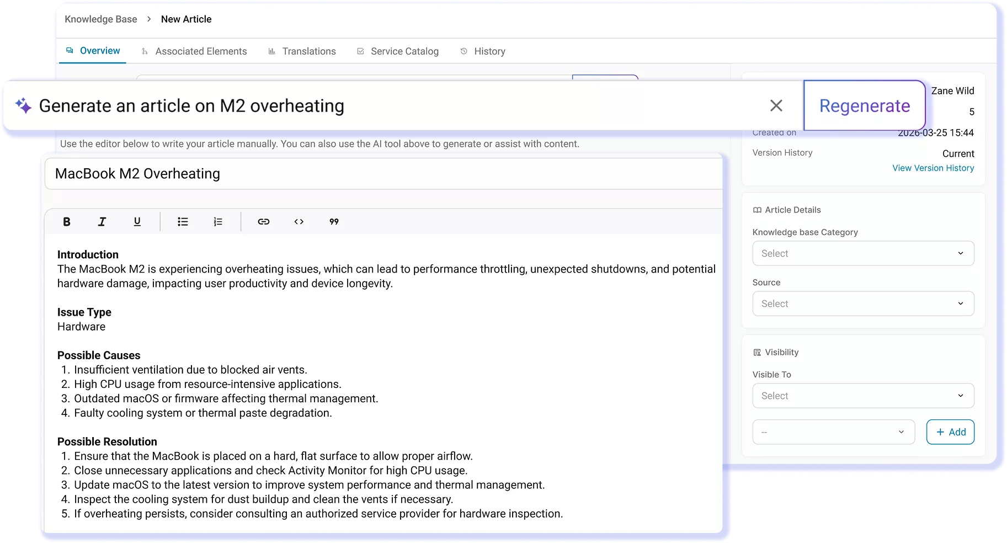This screenshot has height=543, width=1007.
Task: Go back to Knowledge Base breadcrumb
Action: tap(101, 19)
